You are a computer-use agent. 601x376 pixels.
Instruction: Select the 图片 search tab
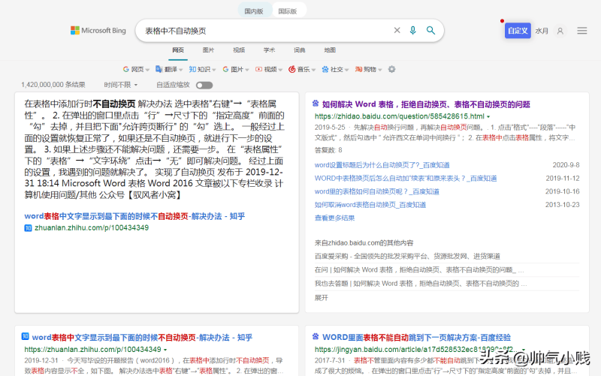pyautogui.click(x=208, y=50)
